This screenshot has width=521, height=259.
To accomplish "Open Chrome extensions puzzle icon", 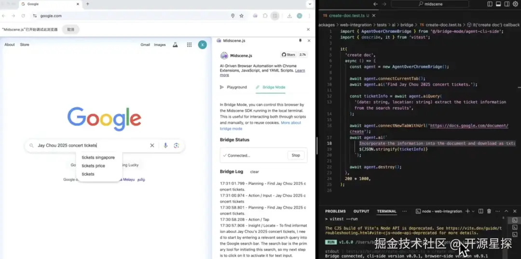I will tap(265, 15).
